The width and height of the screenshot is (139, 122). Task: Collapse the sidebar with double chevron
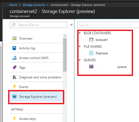(x=72, y=25)
